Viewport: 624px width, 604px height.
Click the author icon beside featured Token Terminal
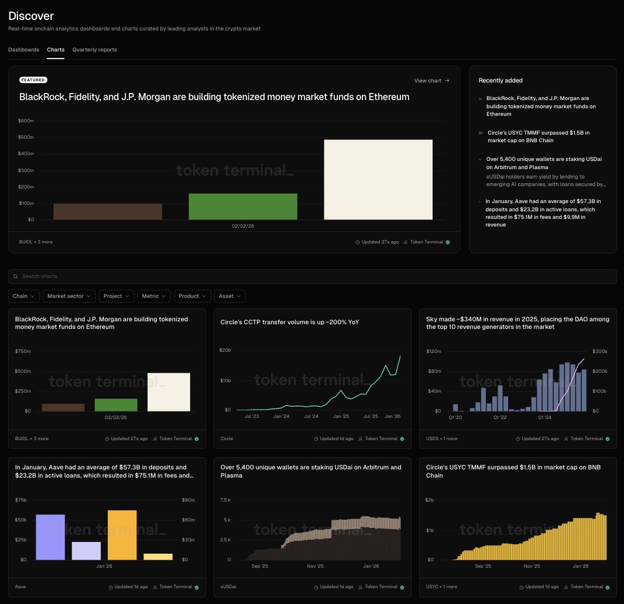pos(406,242)
